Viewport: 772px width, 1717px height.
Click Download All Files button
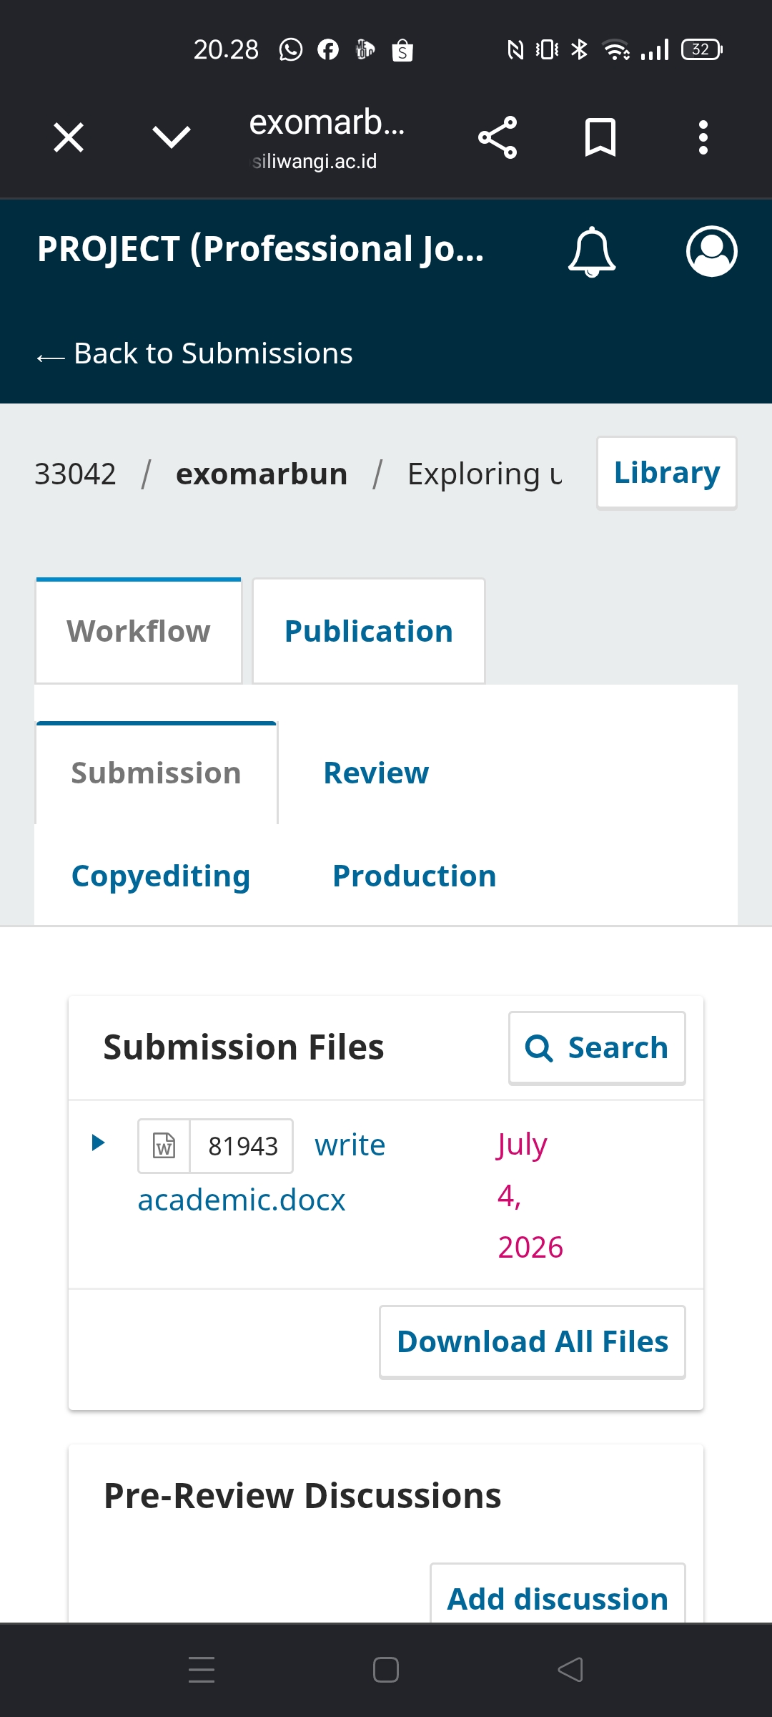[533, 1342]
